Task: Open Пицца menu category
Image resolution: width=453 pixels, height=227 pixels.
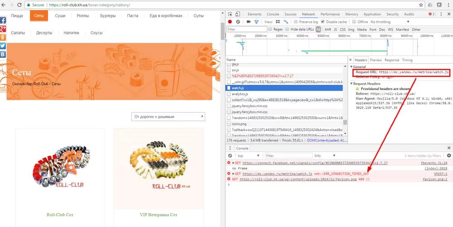Action: tap(17, 16)
